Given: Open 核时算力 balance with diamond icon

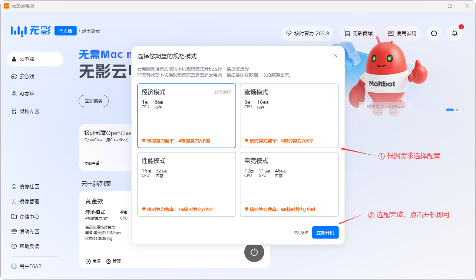Looking at the screenshot, I should pyautogui.click(x=307, y=33).
